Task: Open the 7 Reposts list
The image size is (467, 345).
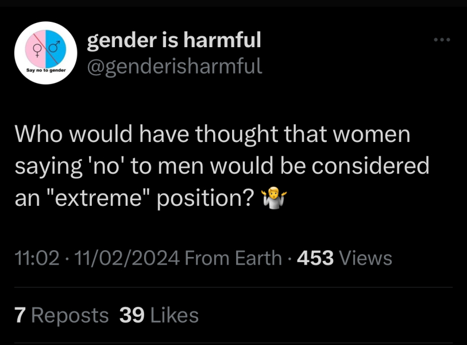Action: click(61, 315)
